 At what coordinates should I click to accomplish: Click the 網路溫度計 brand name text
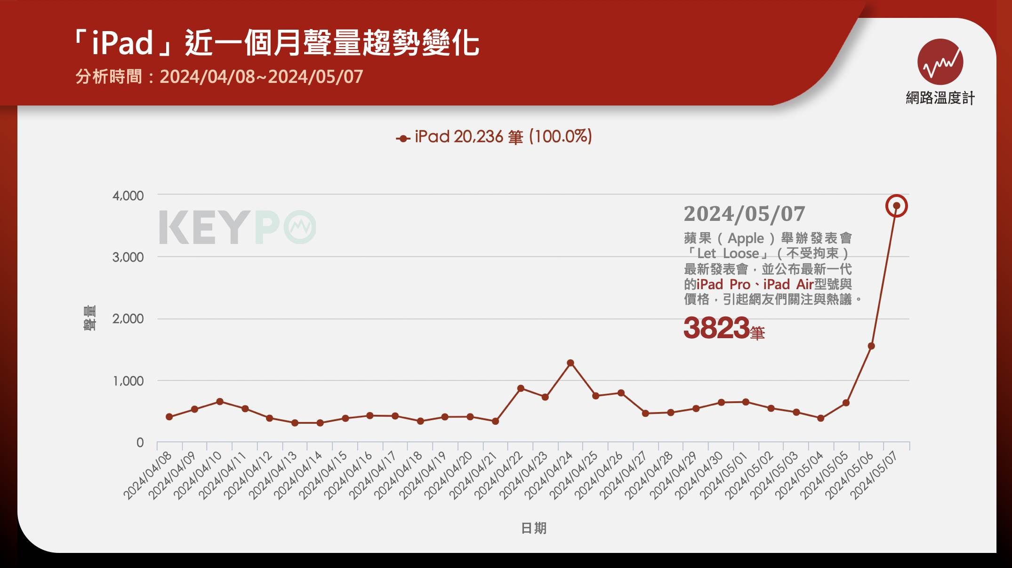click(940, 98)
